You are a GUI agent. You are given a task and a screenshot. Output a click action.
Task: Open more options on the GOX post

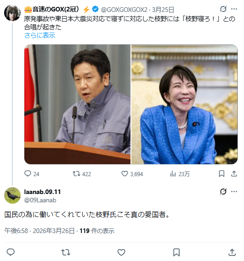tap(234, 9)
